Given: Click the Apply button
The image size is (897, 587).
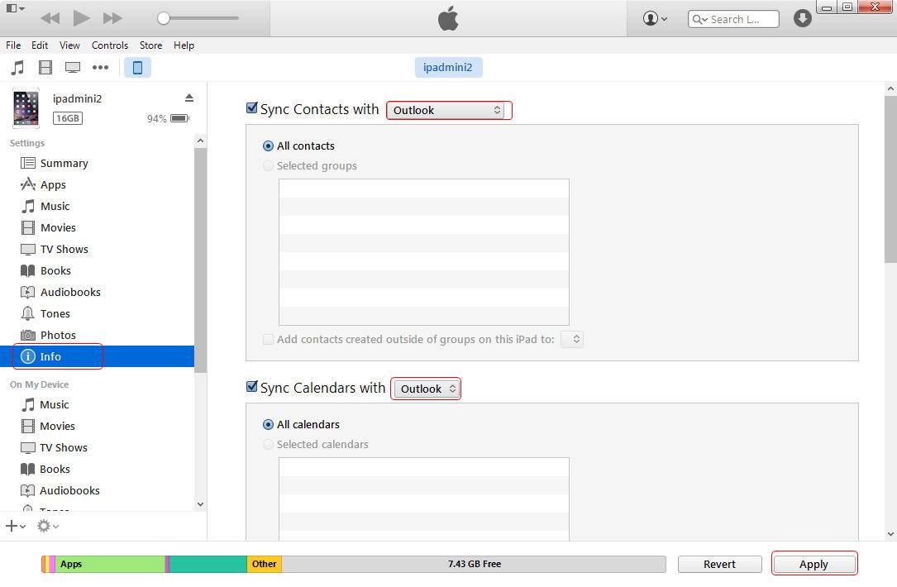Looking at the screenshot, I should point(814,564).
